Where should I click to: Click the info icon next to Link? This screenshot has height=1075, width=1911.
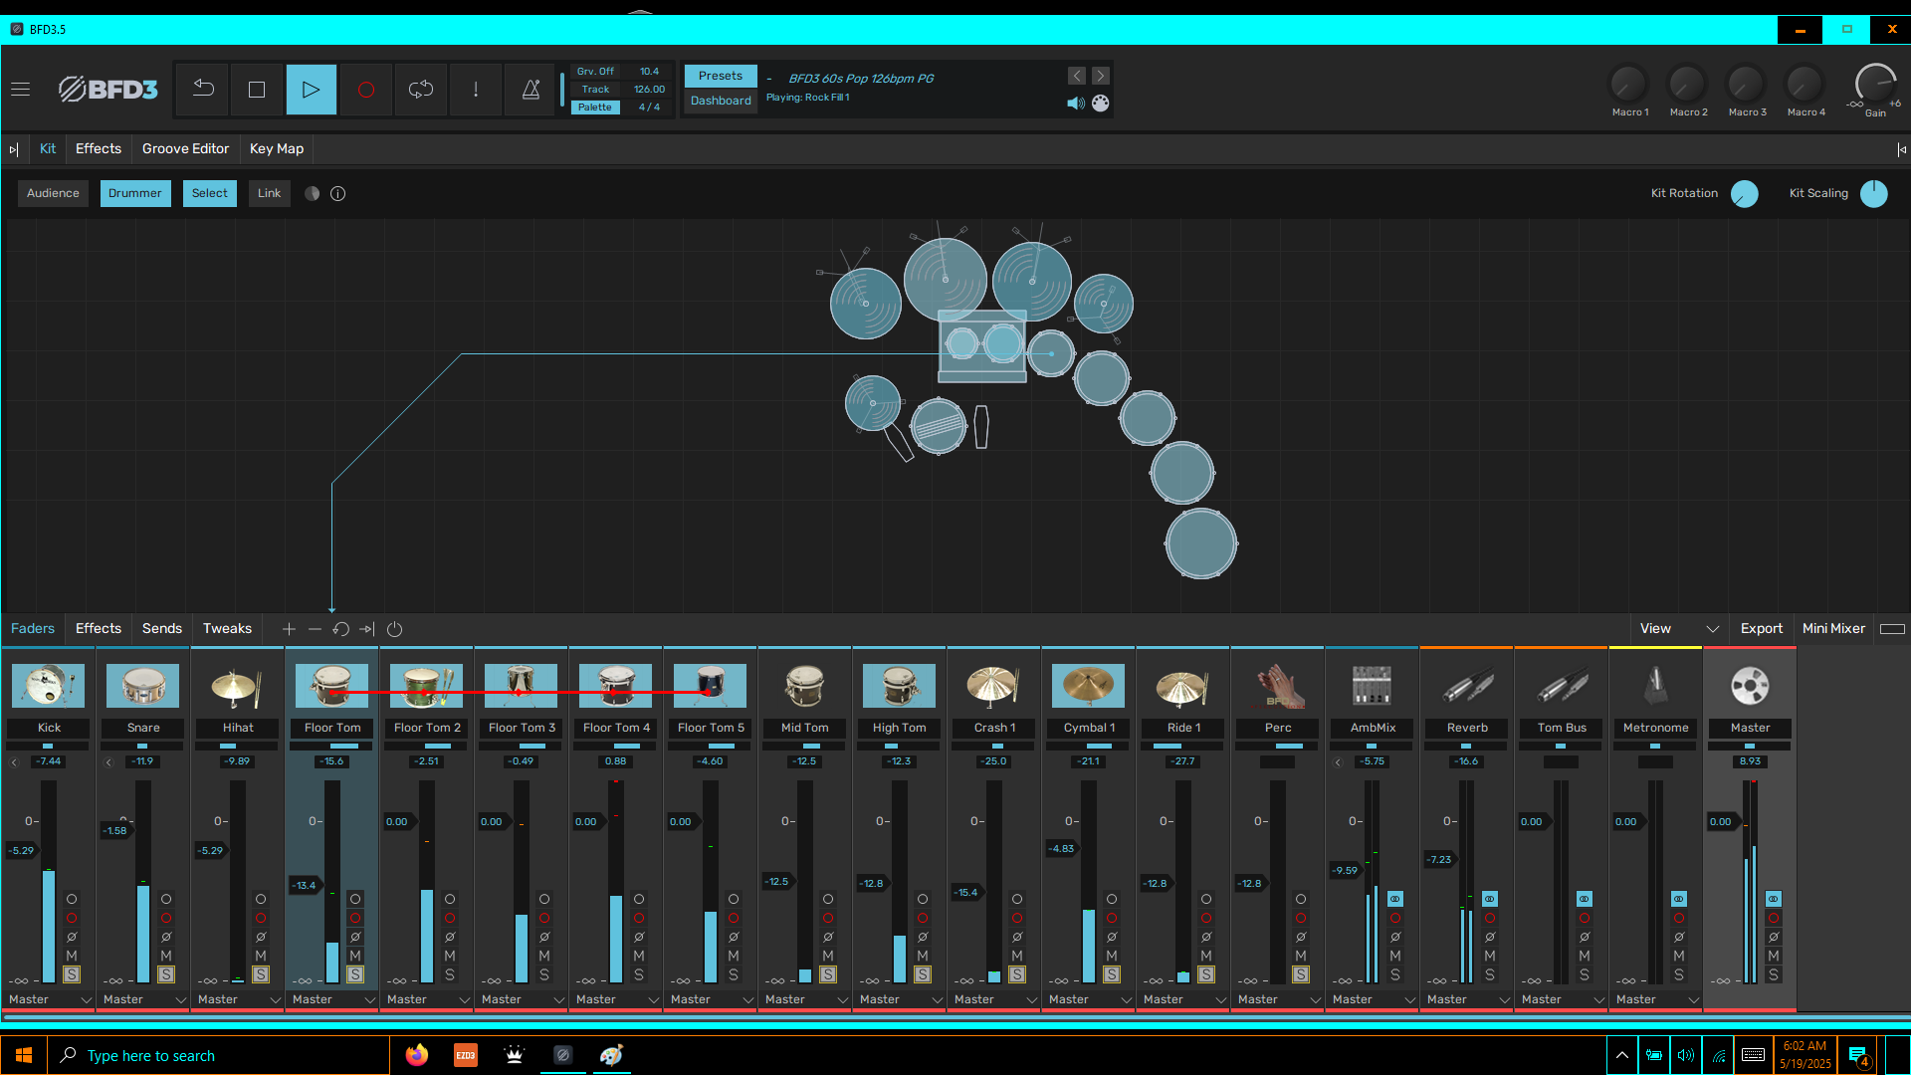tap(338, 193)
